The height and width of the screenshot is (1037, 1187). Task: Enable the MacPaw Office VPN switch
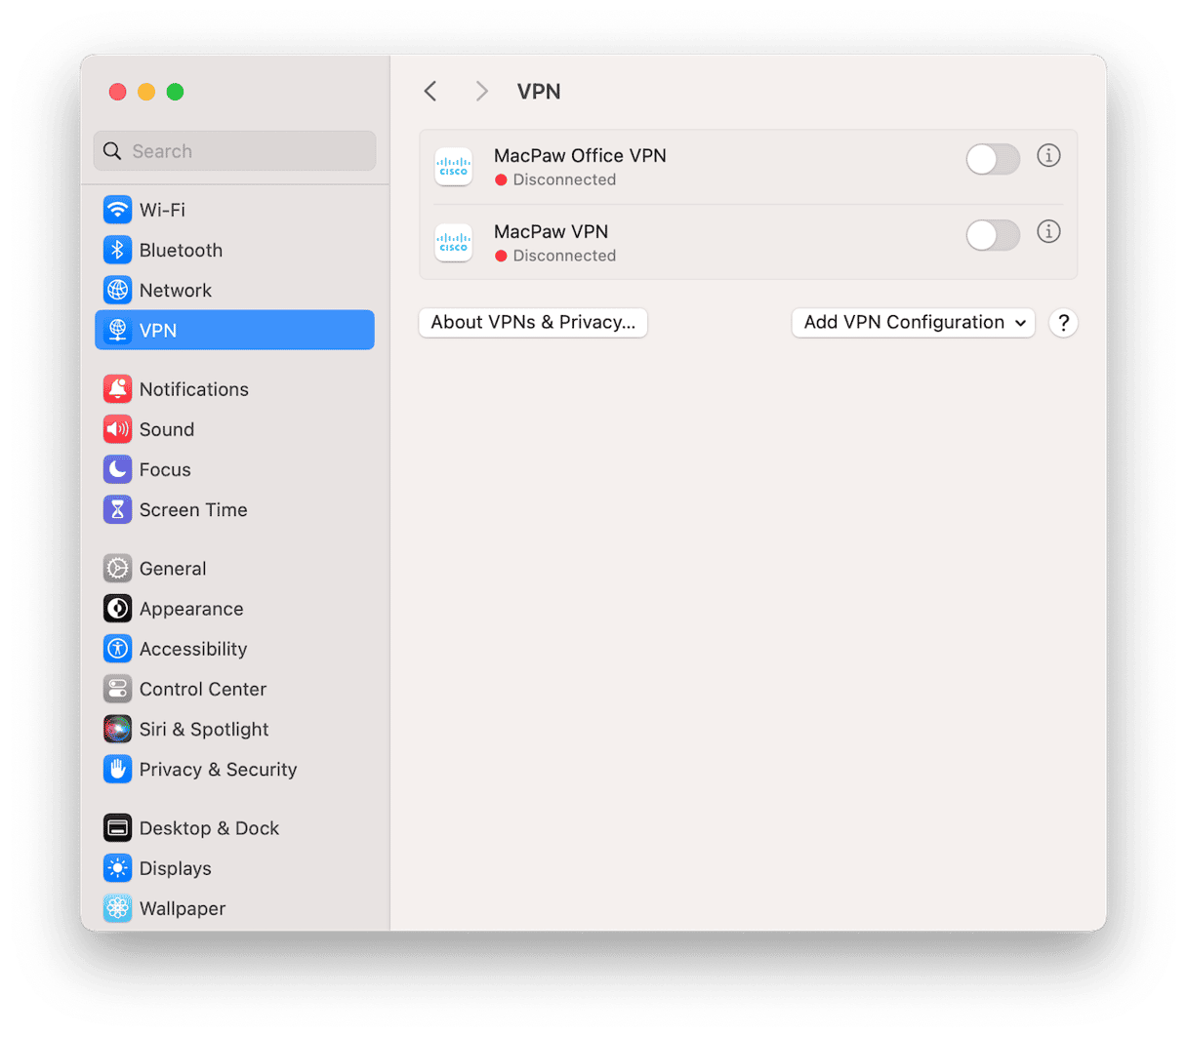[993, 159]
